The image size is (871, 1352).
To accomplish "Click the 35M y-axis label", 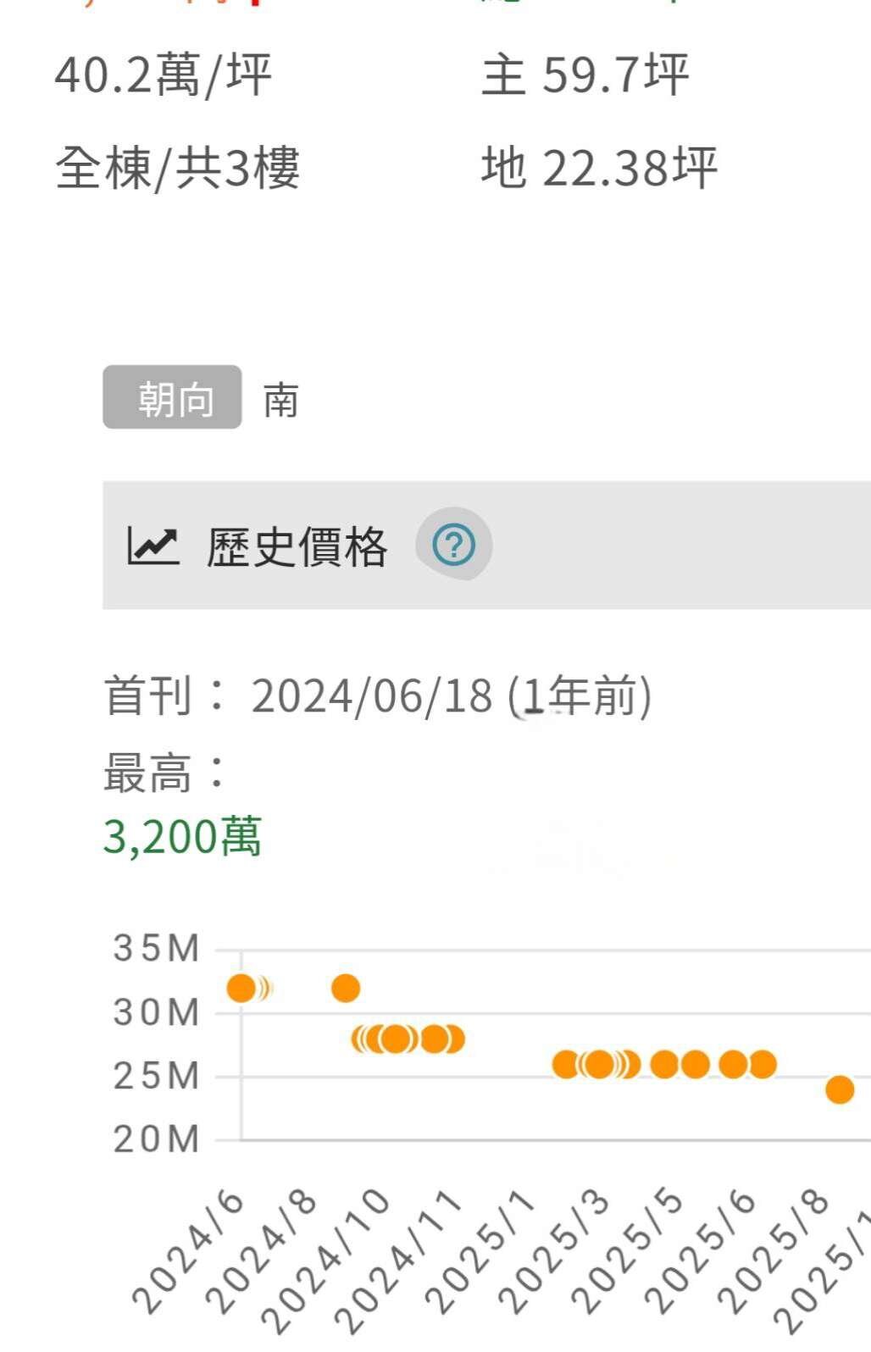I will pos(157,949).
